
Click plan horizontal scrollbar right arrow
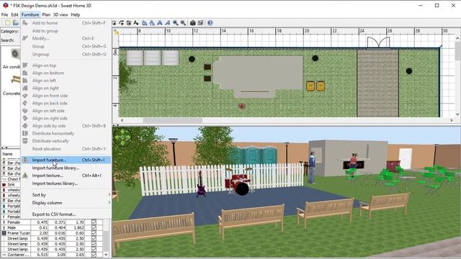click(452, 120)
